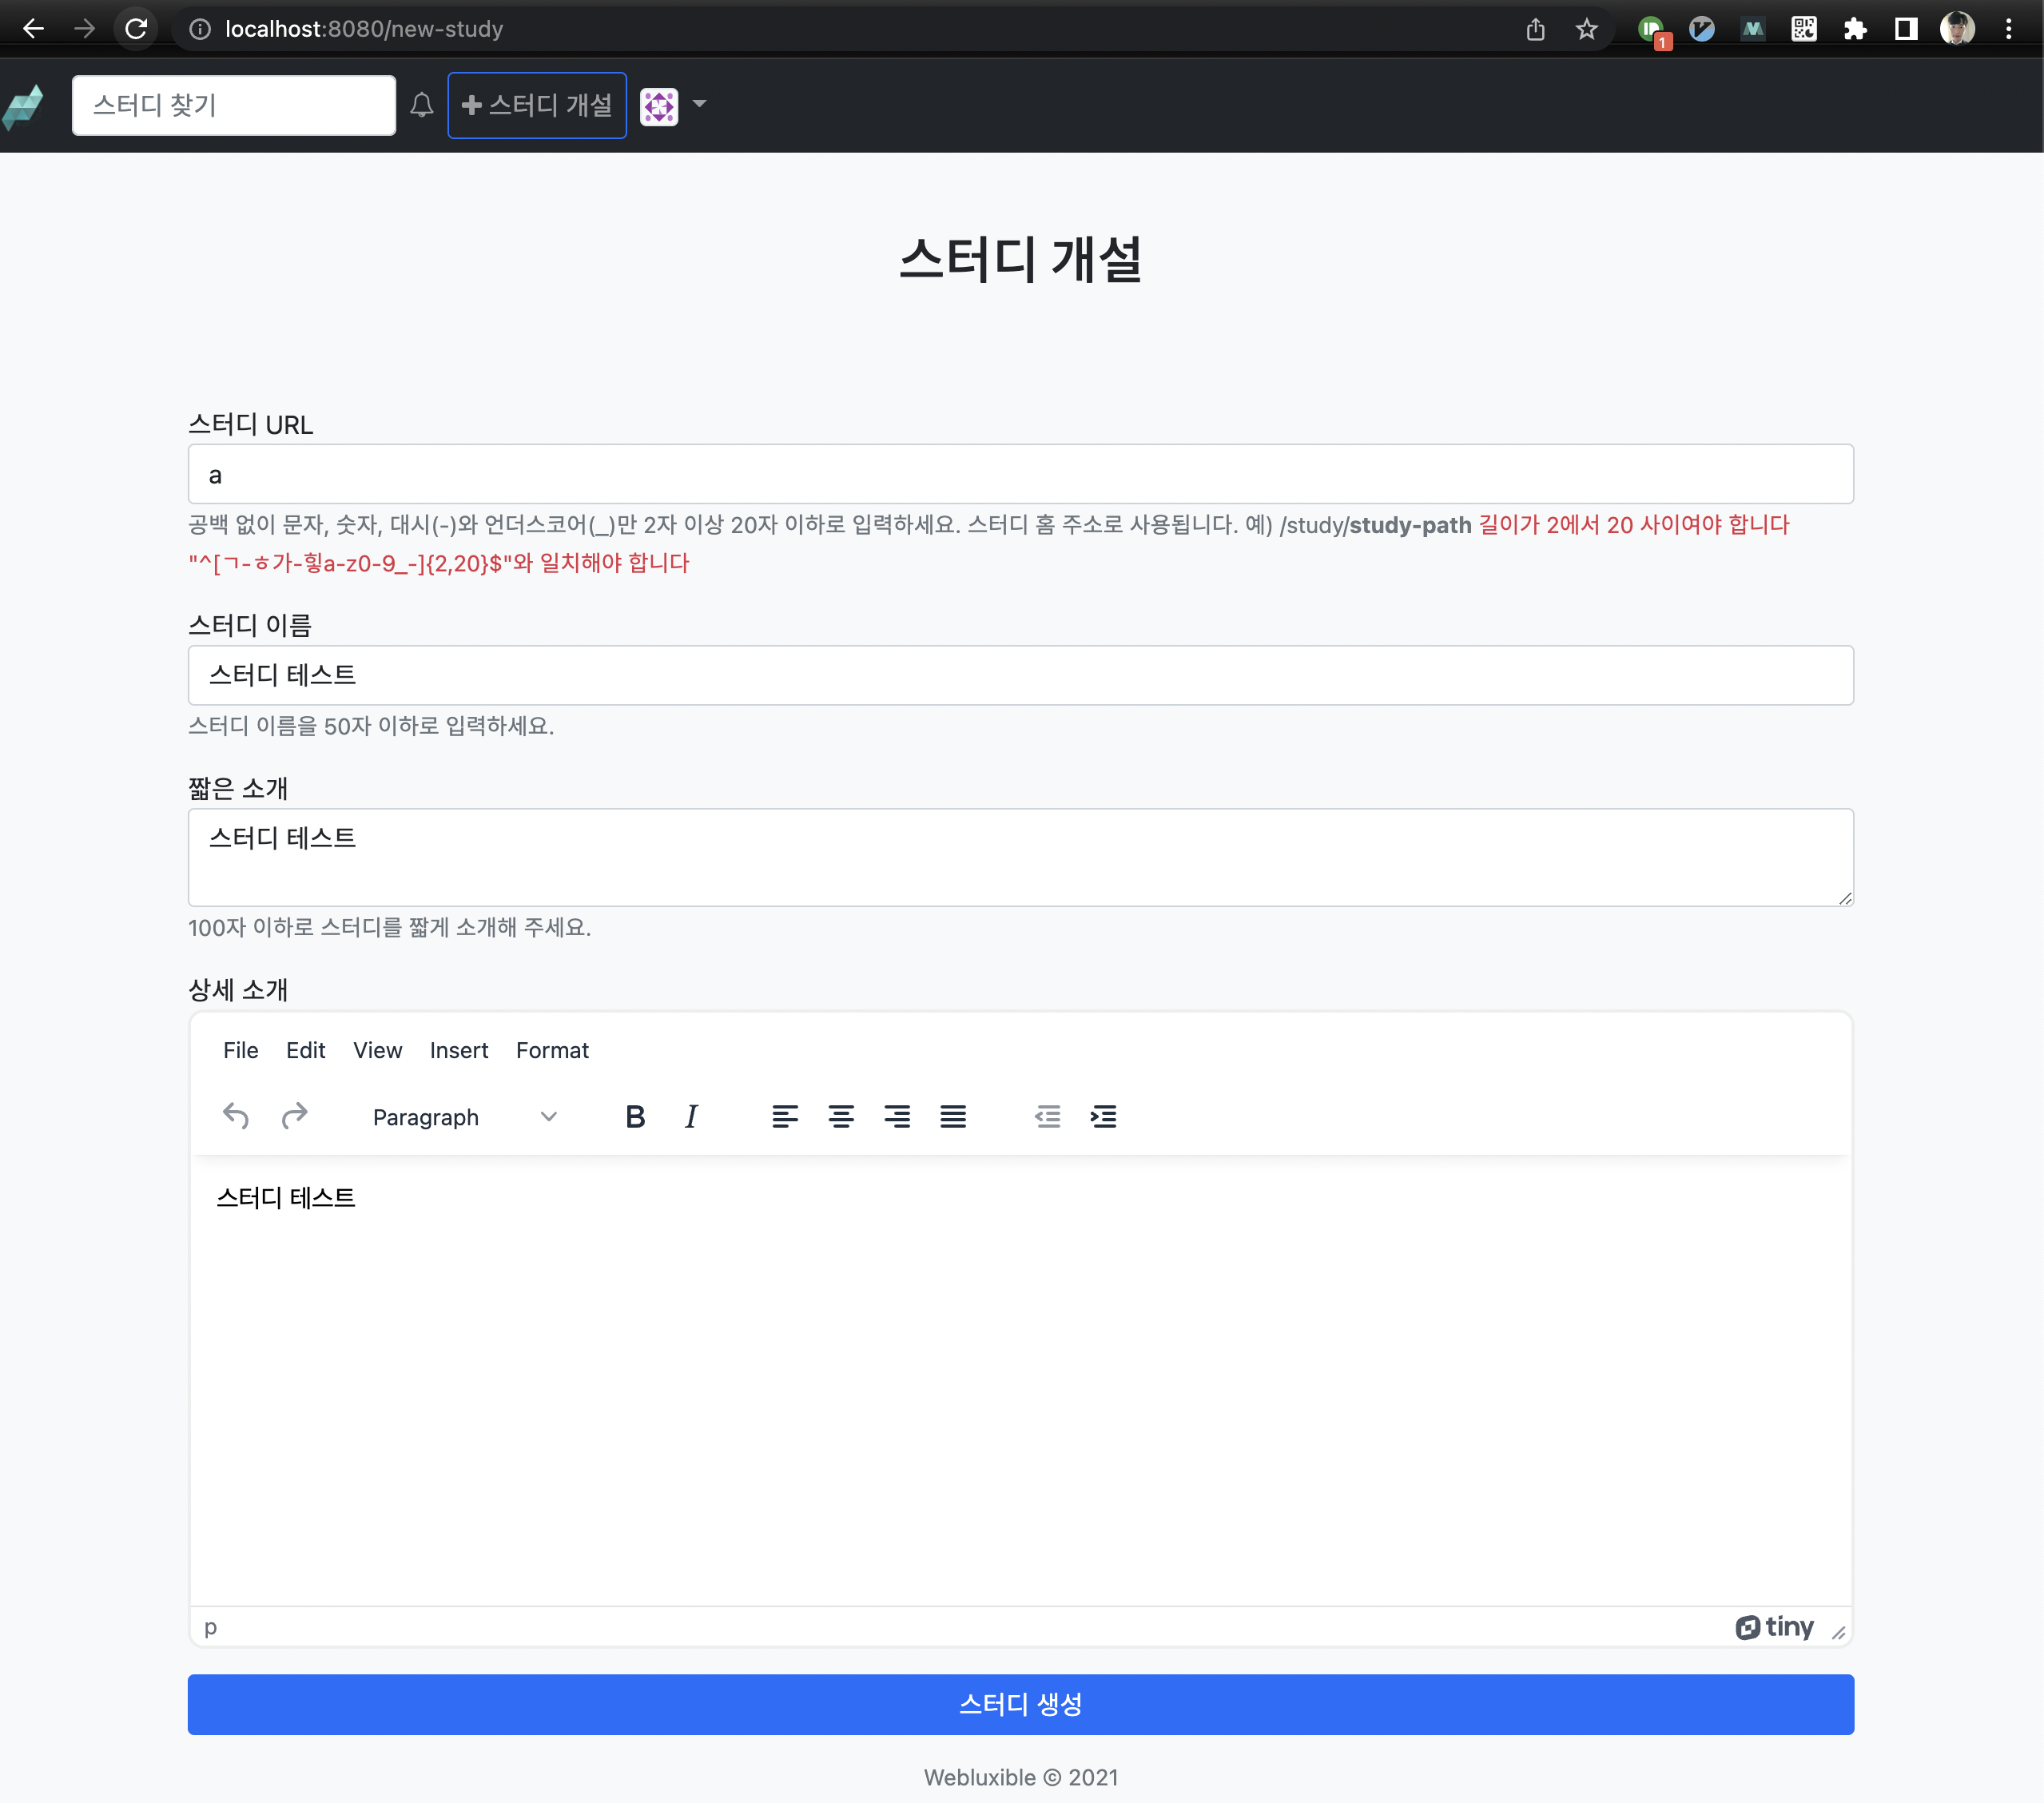2044x1803 pixels.
Task: Click the browser extensions puzzle icon
Action: click(x=1855, y=29)
